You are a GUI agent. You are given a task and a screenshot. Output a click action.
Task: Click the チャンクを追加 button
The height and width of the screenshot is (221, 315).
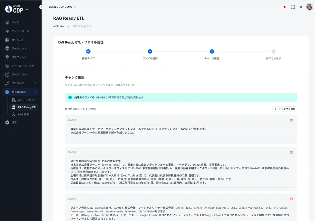coord(285,109)
